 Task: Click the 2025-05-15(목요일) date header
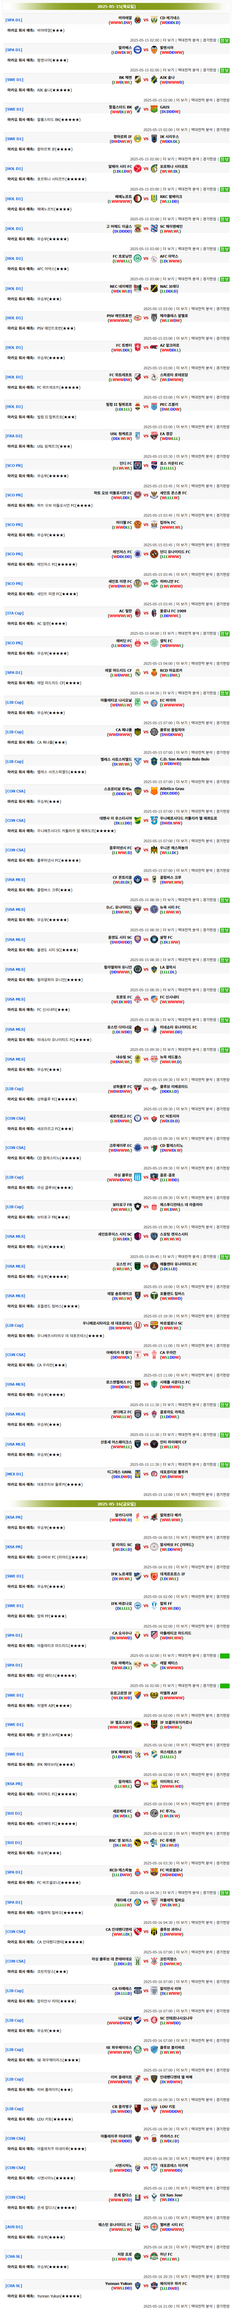point(116,5)
